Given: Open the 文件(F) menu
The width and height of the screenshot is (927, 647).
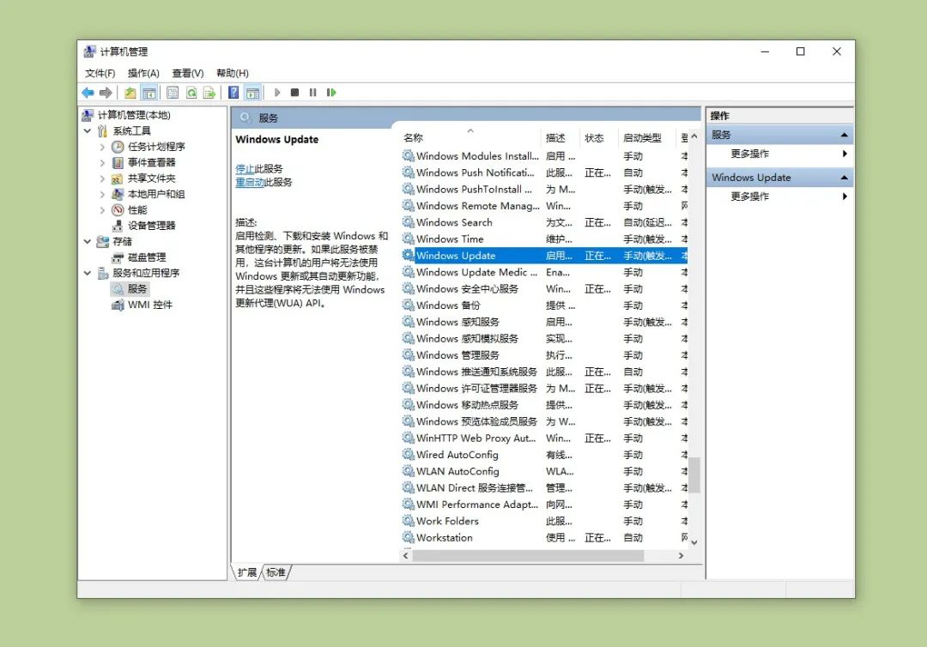Looking at the screenshot, I should pyautogui.click(x=100, y=73).
